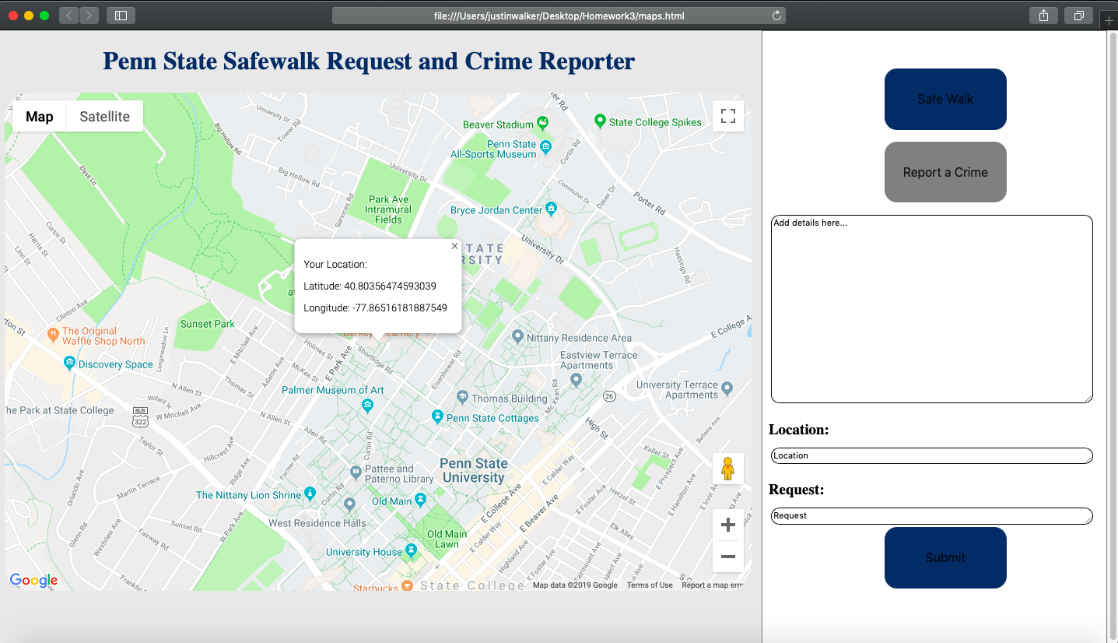The image size is (1118, 643).
Task: Click the Bryce Jordan Center marker icon
Action: 551,208
